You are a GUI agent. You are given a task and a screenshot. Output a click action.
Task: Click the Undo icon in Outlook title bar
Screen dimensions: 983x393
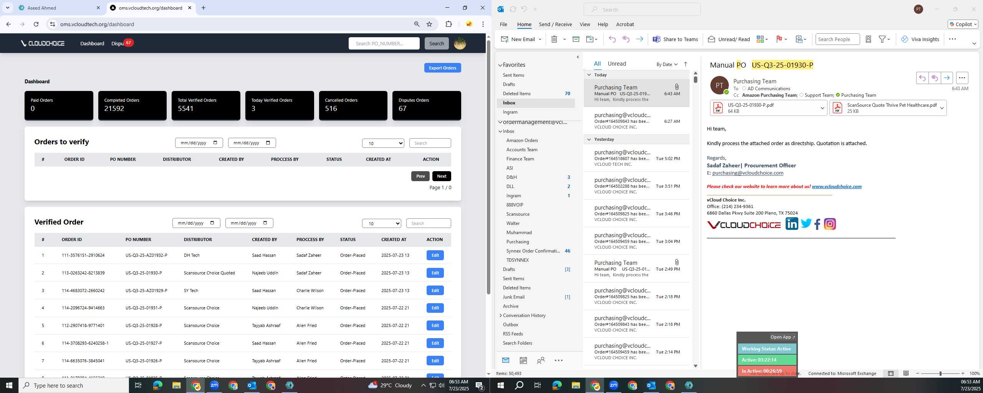[524, 9]
